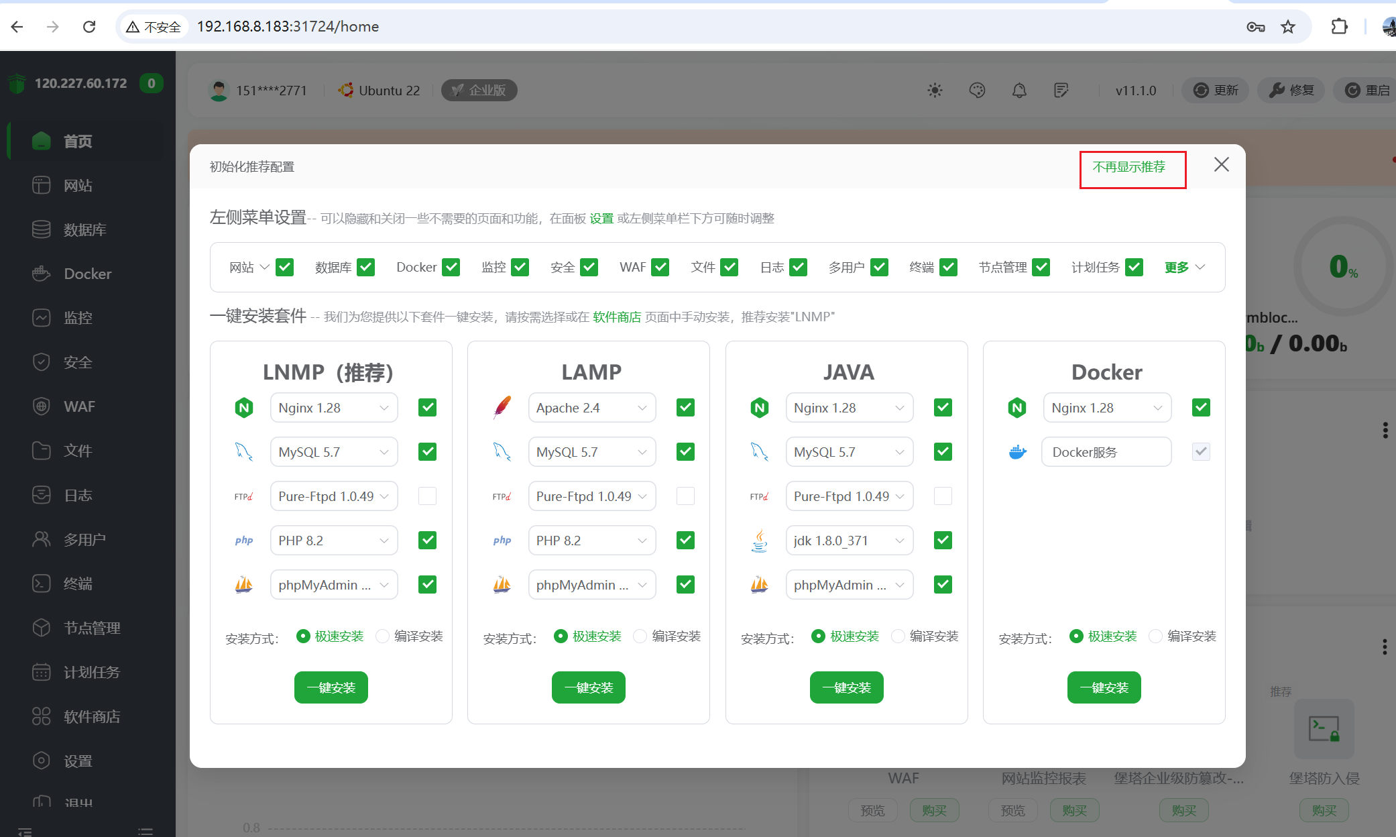Select 编译安装 radio in LAMP suite
This screenshot has width=1396, height=837.
point(641,636)
